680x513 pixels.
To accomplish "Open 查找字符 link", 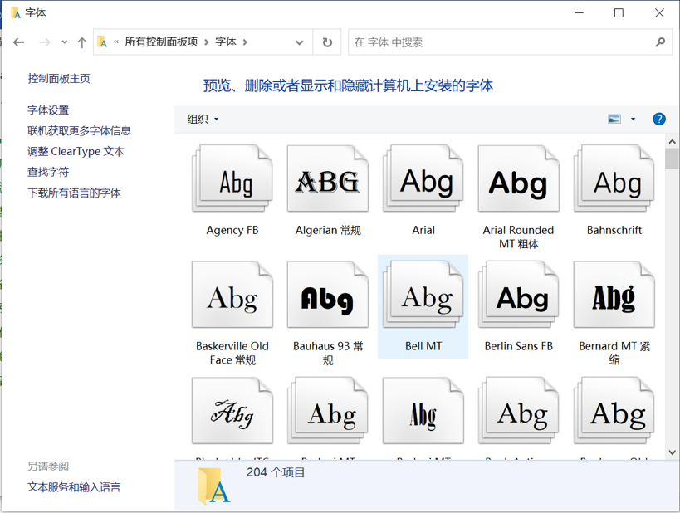I will 48,172.
